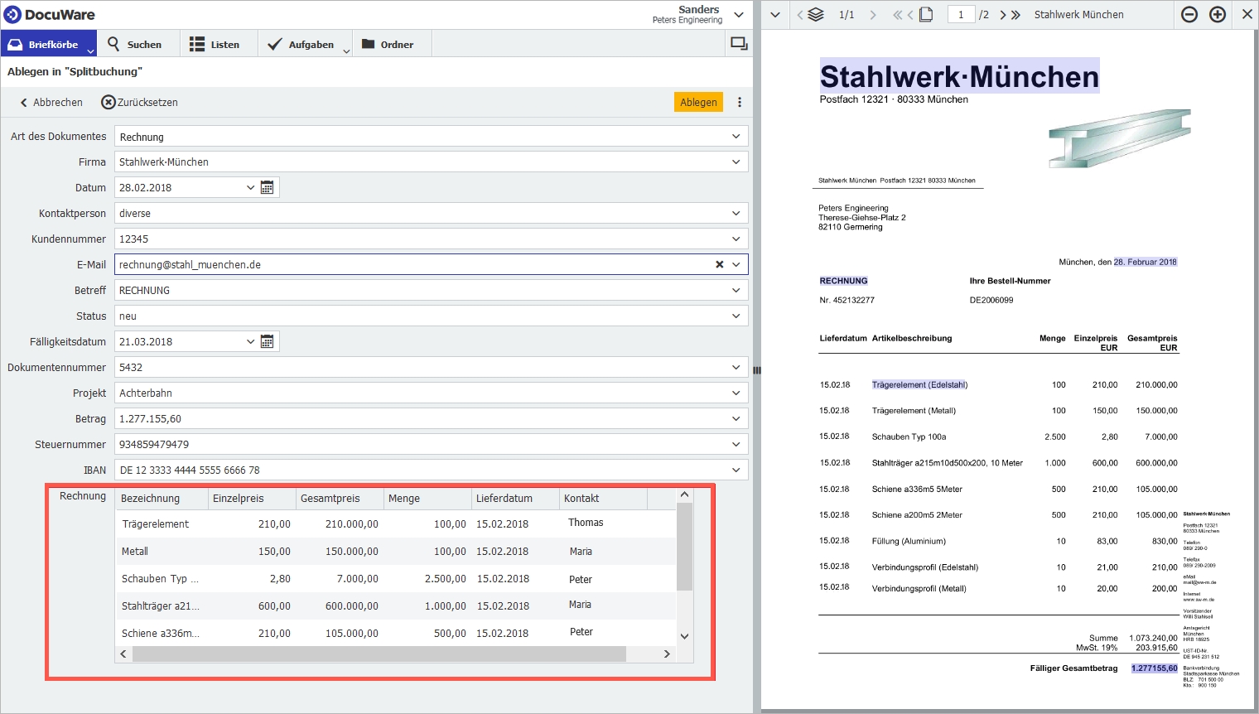This screenshot has height=714, width=1259.
Task: Go to previous page in viewer
Action: (909, 15)
